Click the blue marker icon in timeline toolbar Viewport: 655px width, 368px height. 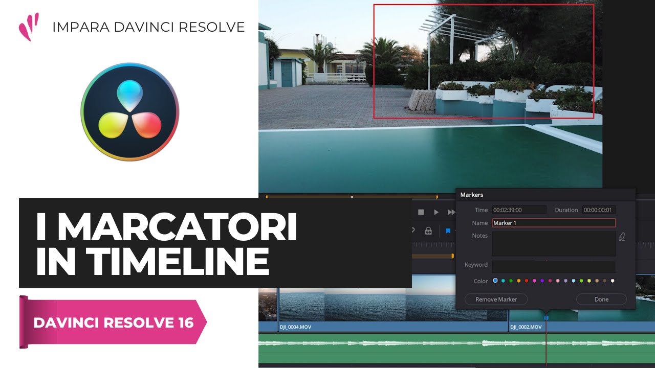click(x=448, y=231)
